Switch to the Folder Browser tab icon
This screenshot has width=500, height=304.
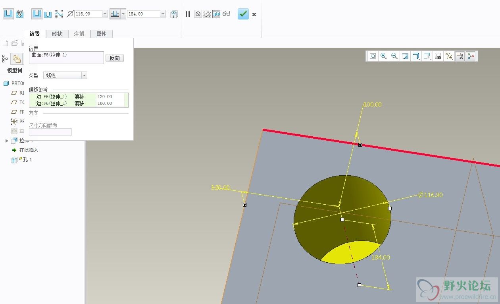click(x=17, y=59)
